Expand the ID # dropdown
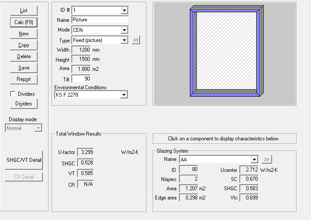The image size is (311, 220). [124, 10]
